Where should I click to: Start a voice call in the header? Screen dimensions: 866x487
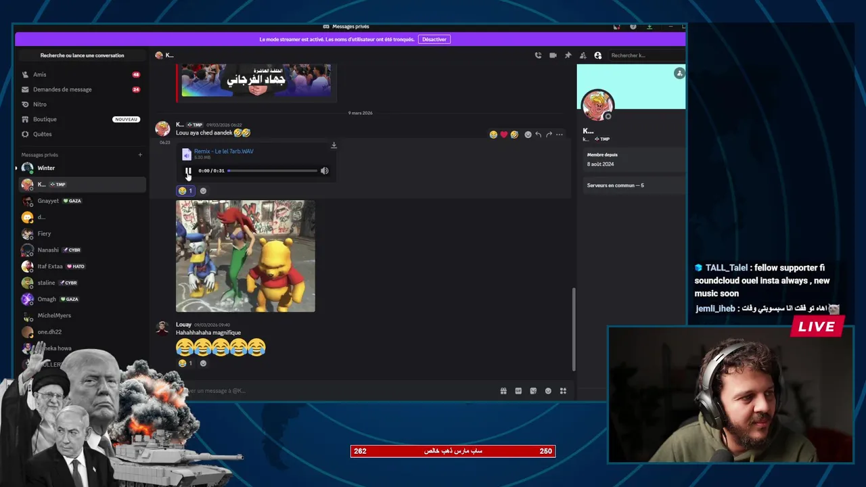(x=538, y=55)
